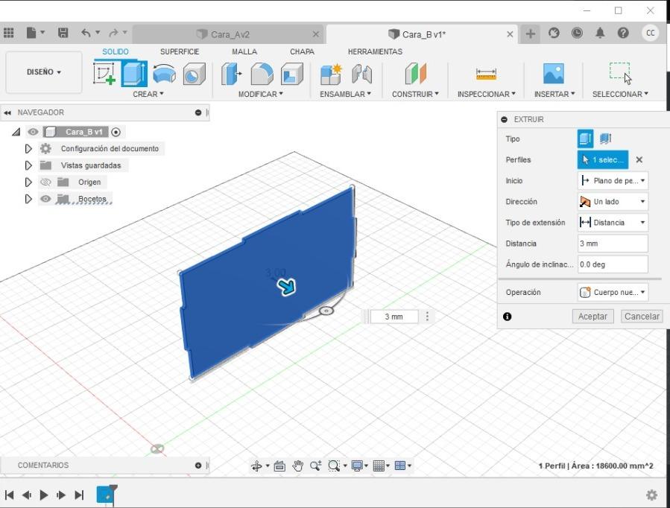Choose the thin Extrude type
This screenshot has height=508, width=670.
[605, 139]
